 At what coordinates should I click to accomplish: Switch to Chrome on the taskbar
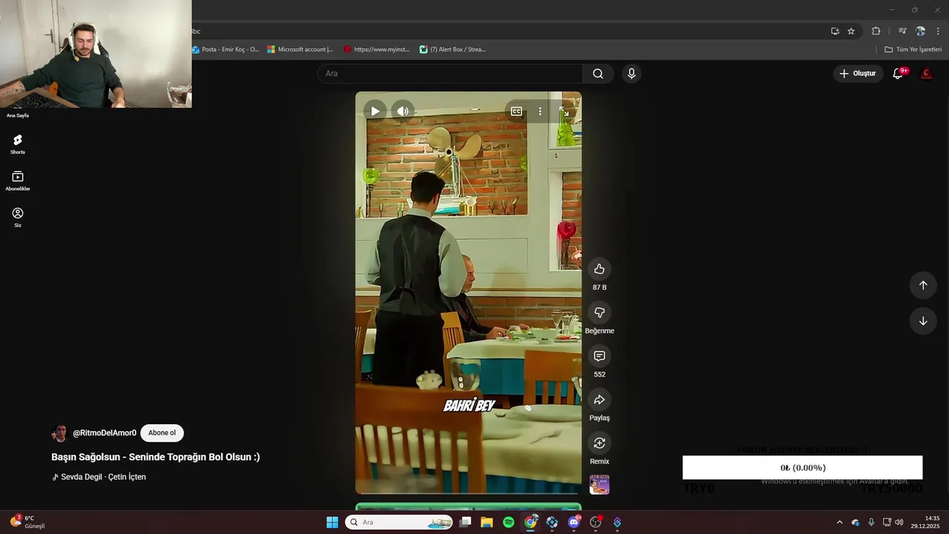click(530, 522)
